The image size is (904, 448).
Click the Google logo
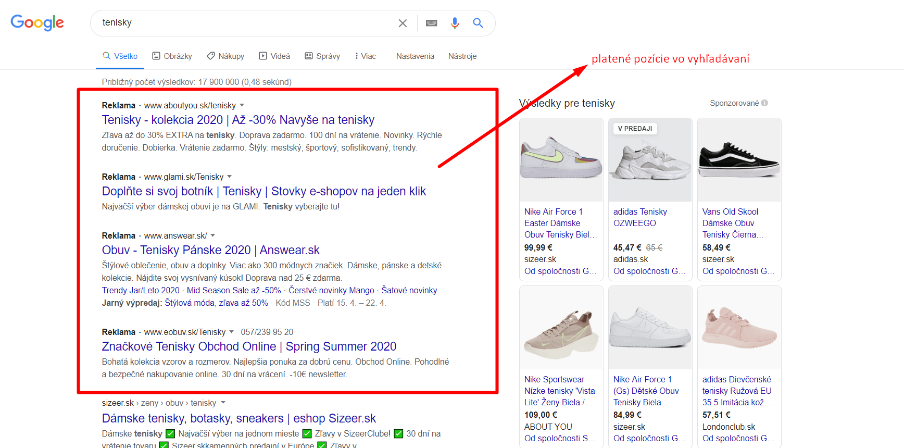point(37,22)
